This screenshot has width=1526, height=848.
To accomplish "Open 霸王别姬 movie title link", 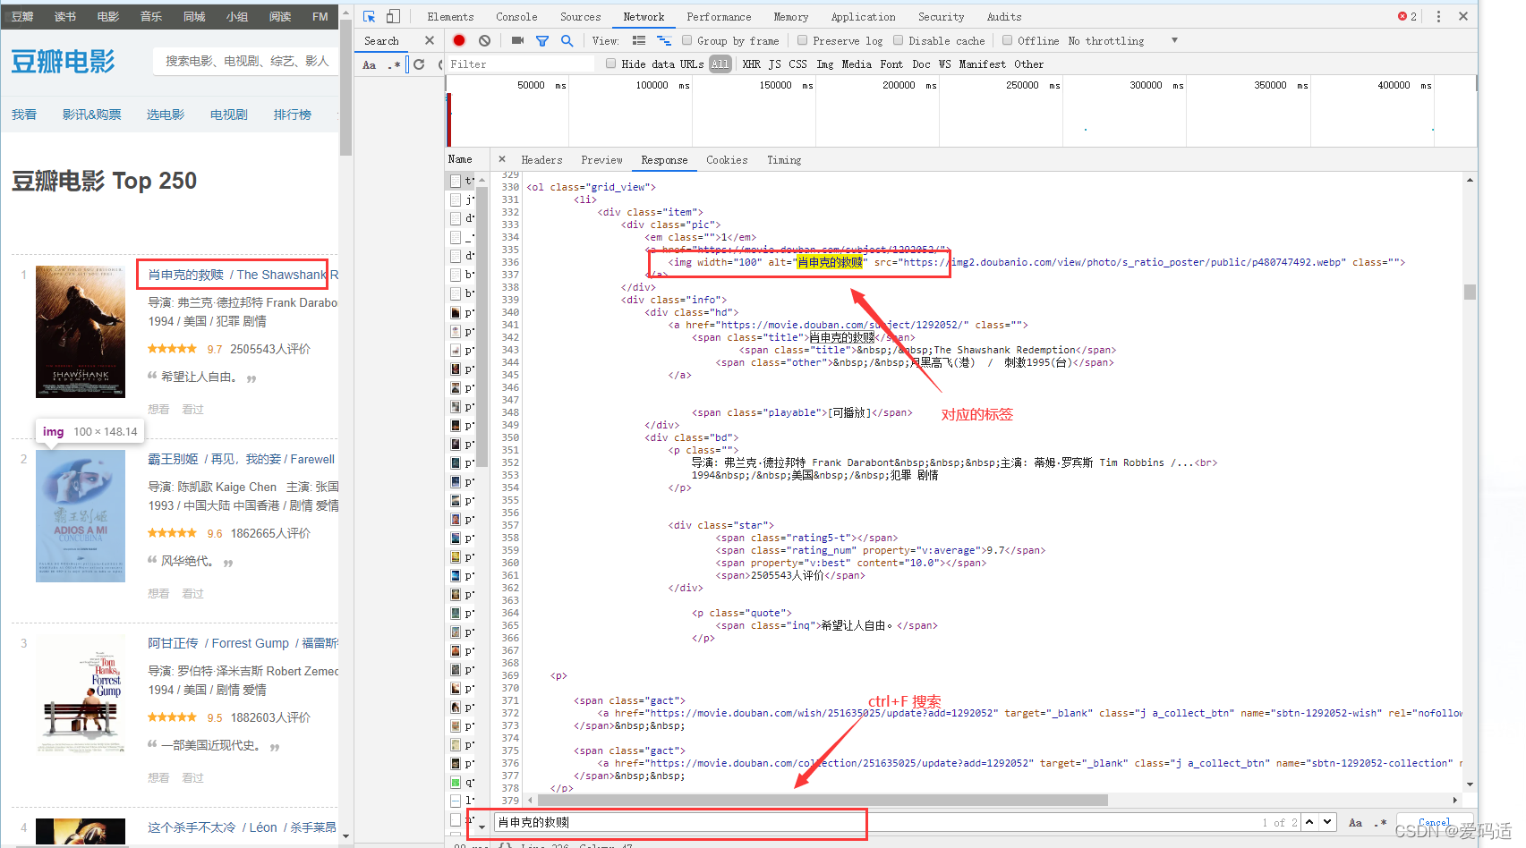I will (x=173, y=459).
